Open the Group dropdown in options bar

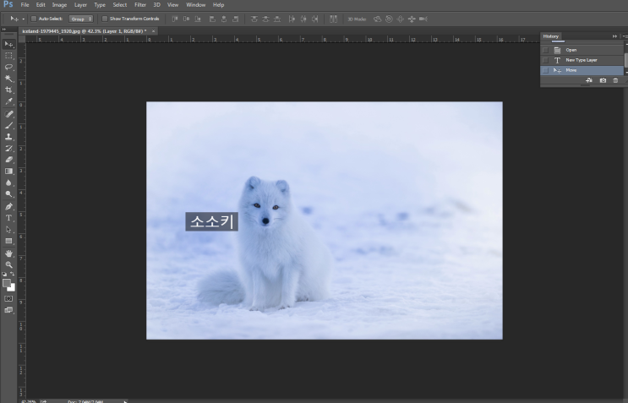81,18
